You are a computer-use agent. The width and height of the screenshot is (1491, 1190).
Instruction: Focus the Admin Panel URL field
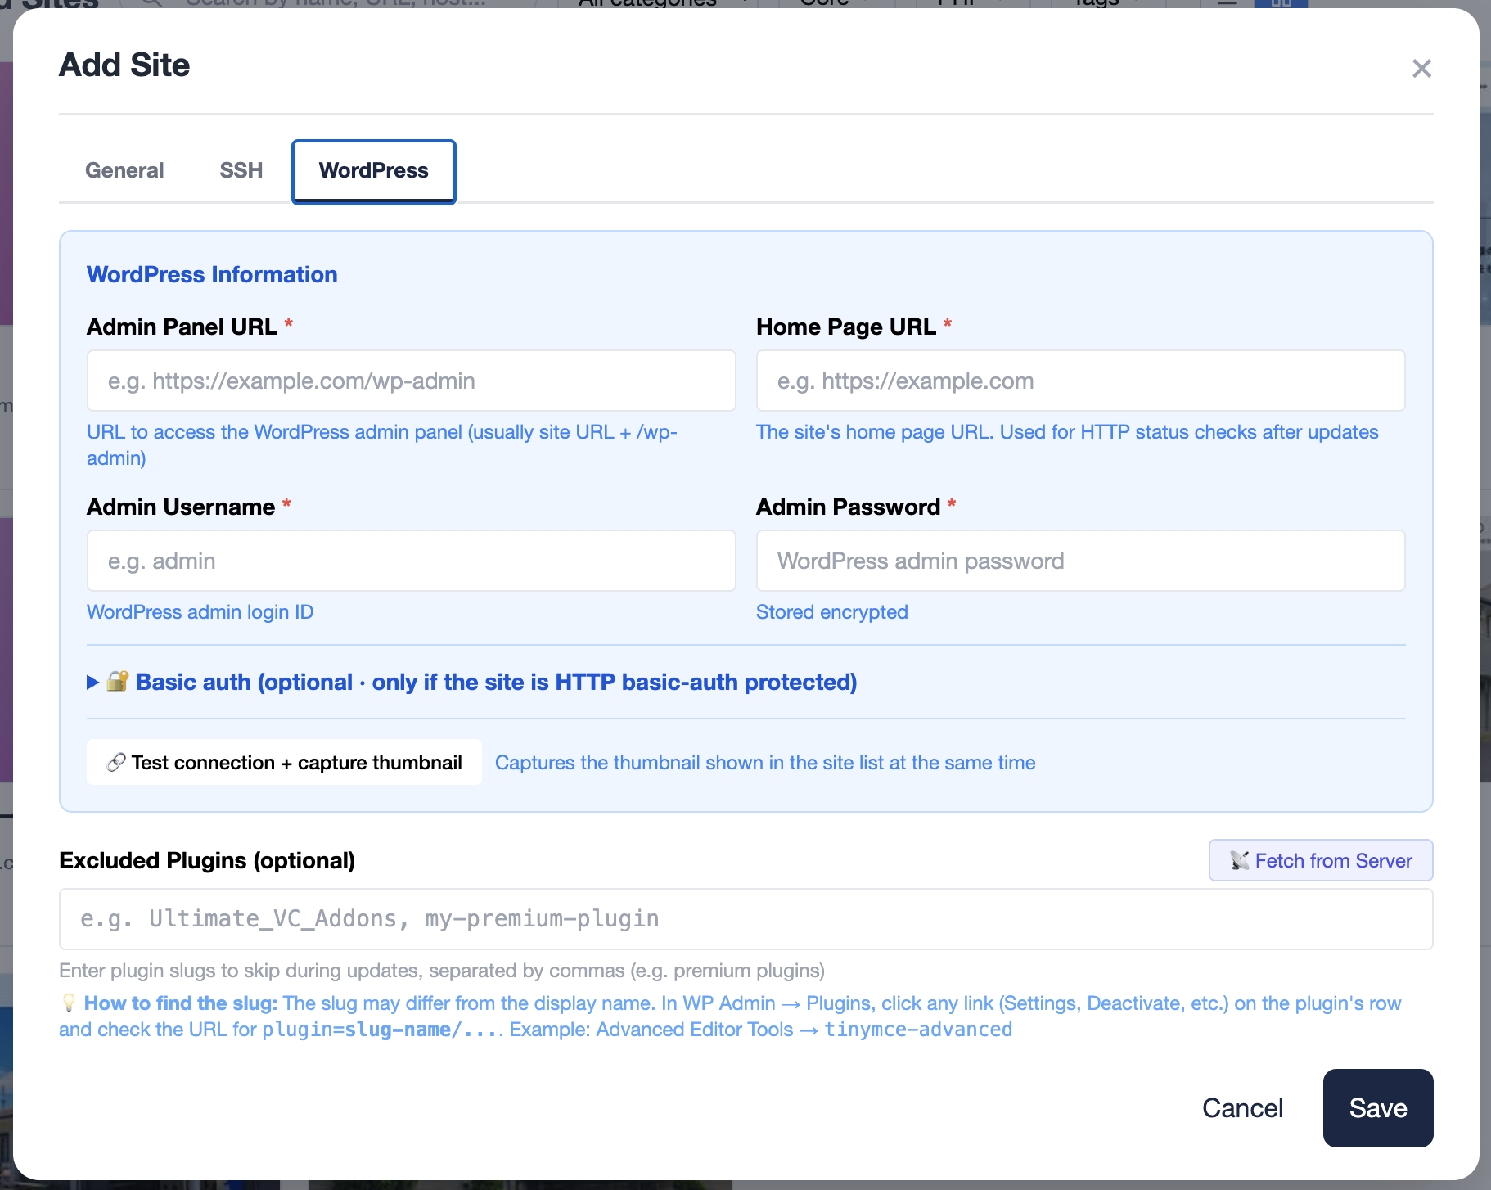tap(411, 381)
